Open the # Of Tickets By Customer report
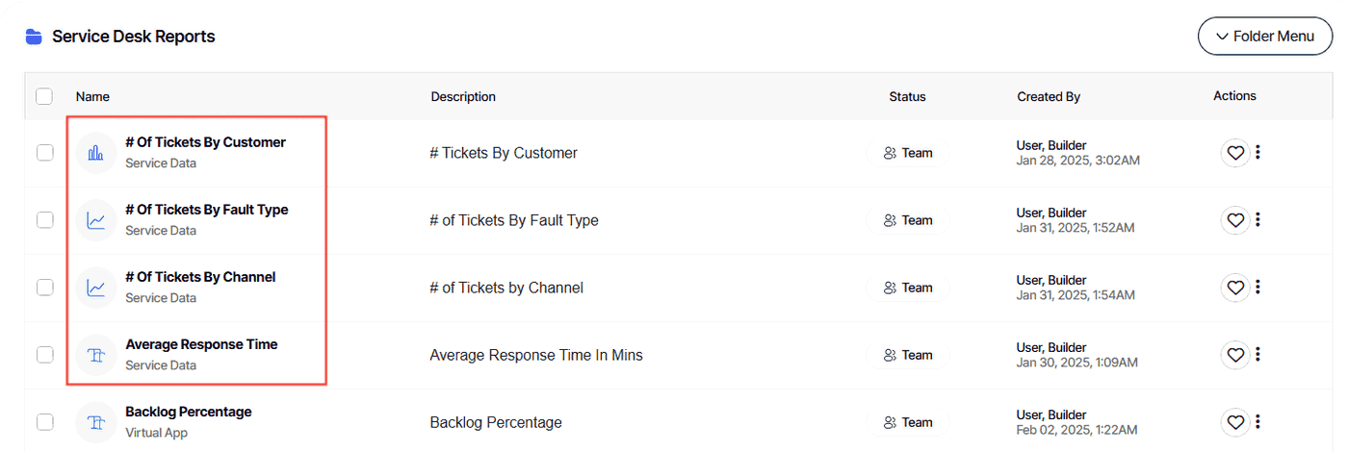Viewport: 1348px width, 452px height. point(205,142)
